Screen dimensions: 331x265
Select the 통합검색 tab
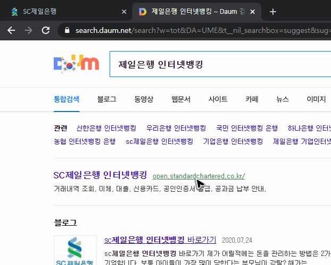point(67,99)
